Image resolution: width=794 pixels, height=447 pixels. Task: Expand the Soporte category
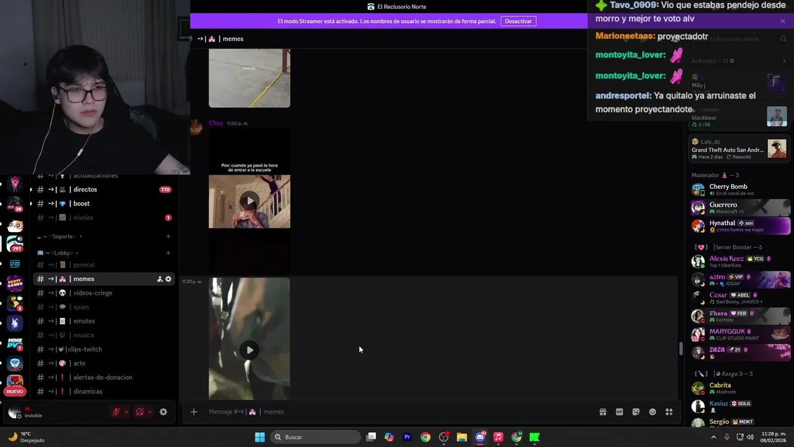coord(60,237)
